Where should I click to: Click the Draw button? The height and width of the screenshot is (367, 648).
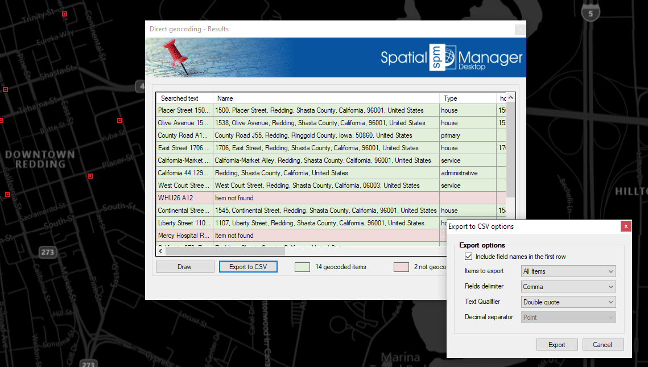(x=184, y=266)
